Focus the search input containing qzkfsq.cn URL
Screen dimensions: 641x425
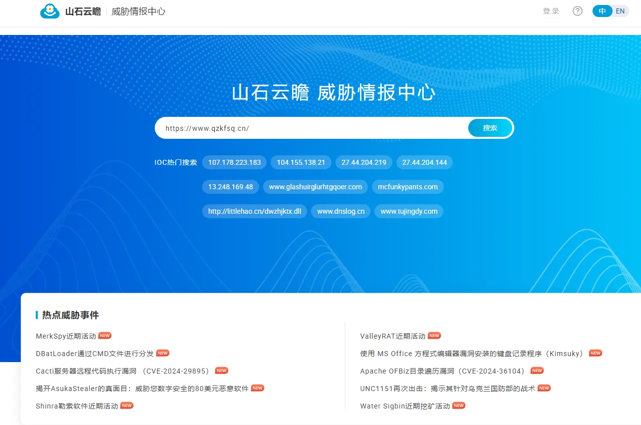click(x=312, y=128)
